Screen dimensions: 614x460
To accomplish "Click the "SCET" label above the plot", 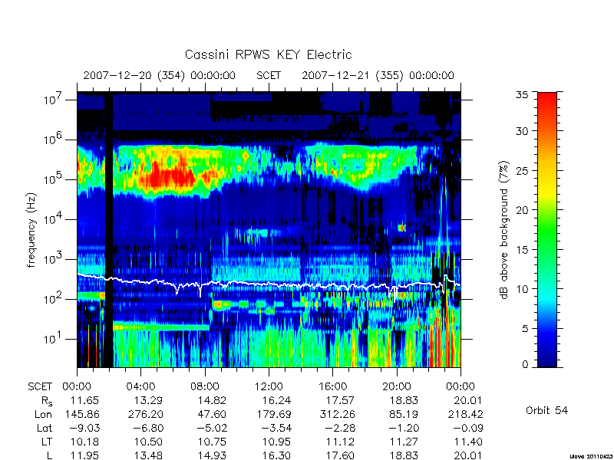I will click(x=269, y=75).
